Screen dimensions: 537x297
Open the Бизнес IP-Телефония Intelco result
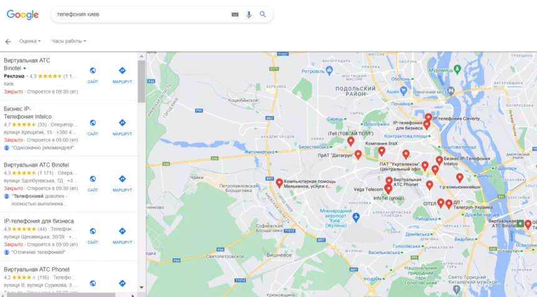click(x=28, y=113)
